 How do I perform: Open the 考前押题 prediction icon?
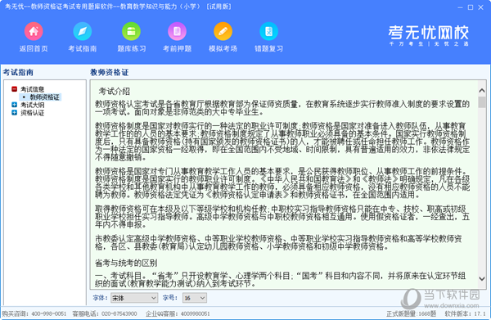(x=178, y=31)
